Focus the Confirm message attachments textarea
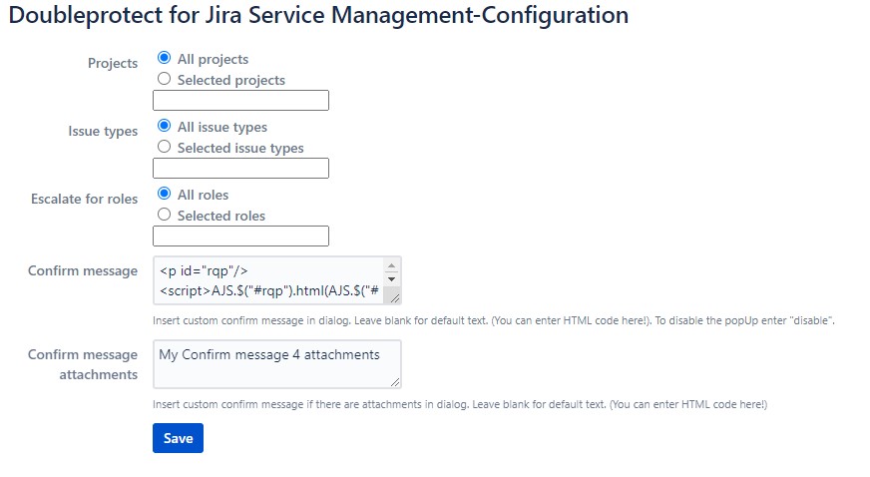Viewport: 870px width, 477px height. tap(276, 363)
